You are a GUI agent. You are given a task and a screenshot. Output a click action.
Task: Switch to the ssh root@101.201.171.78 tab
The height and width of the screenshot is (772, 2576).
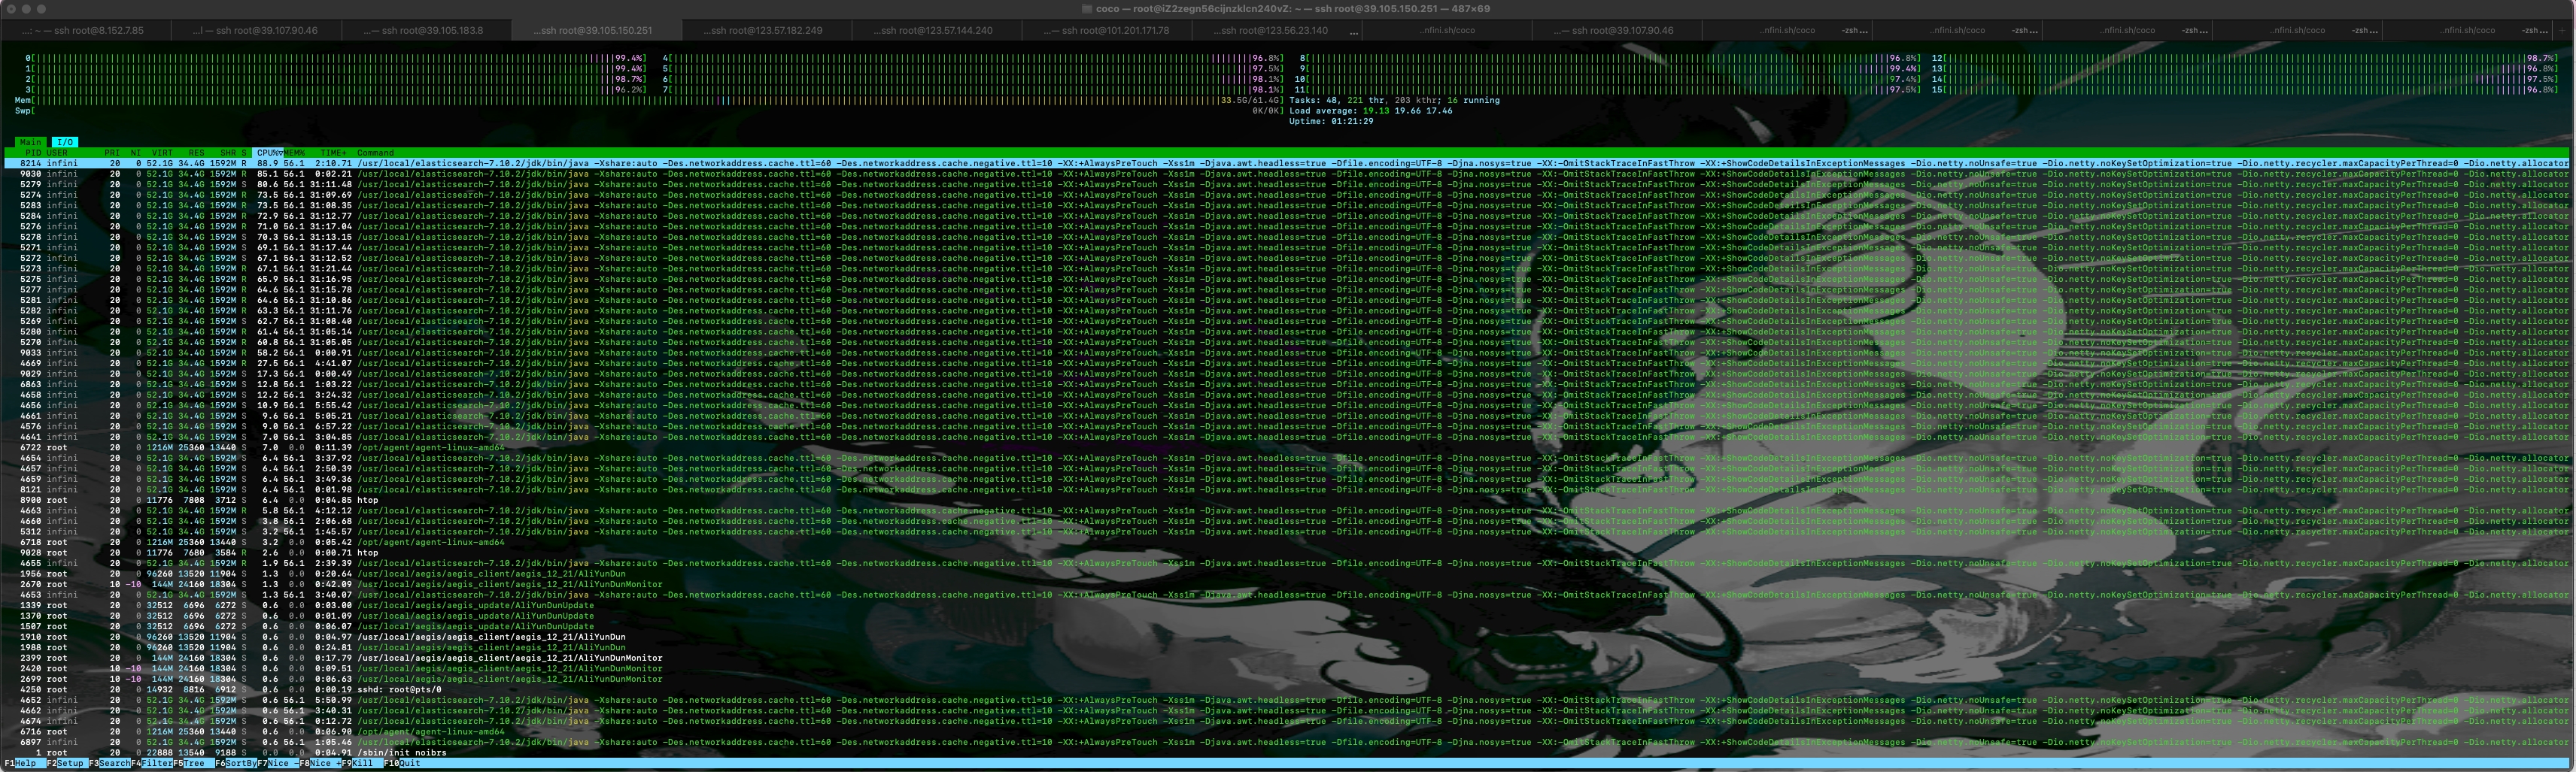[x=1106, y=30]
